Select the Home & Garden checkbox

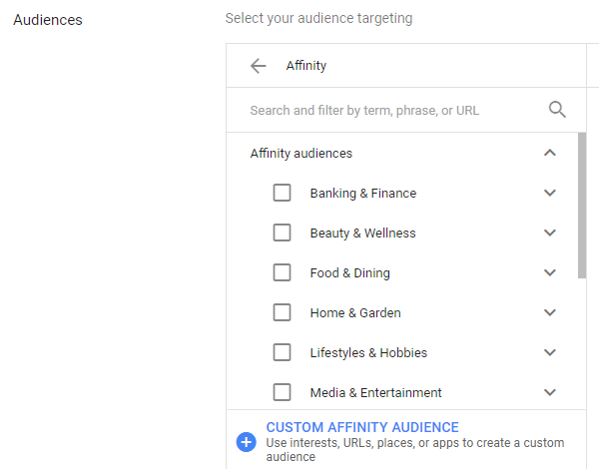pyautogui.click(x=282, y=312)
